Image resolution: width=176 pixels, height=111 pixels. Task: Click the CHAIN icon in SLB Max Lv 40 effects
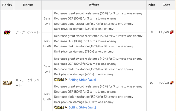click(x=59, y=107)
